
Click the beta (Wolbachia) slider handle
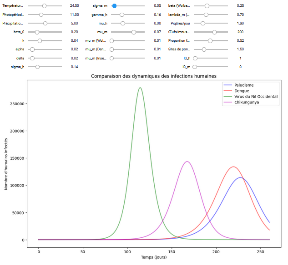[207, 6]
